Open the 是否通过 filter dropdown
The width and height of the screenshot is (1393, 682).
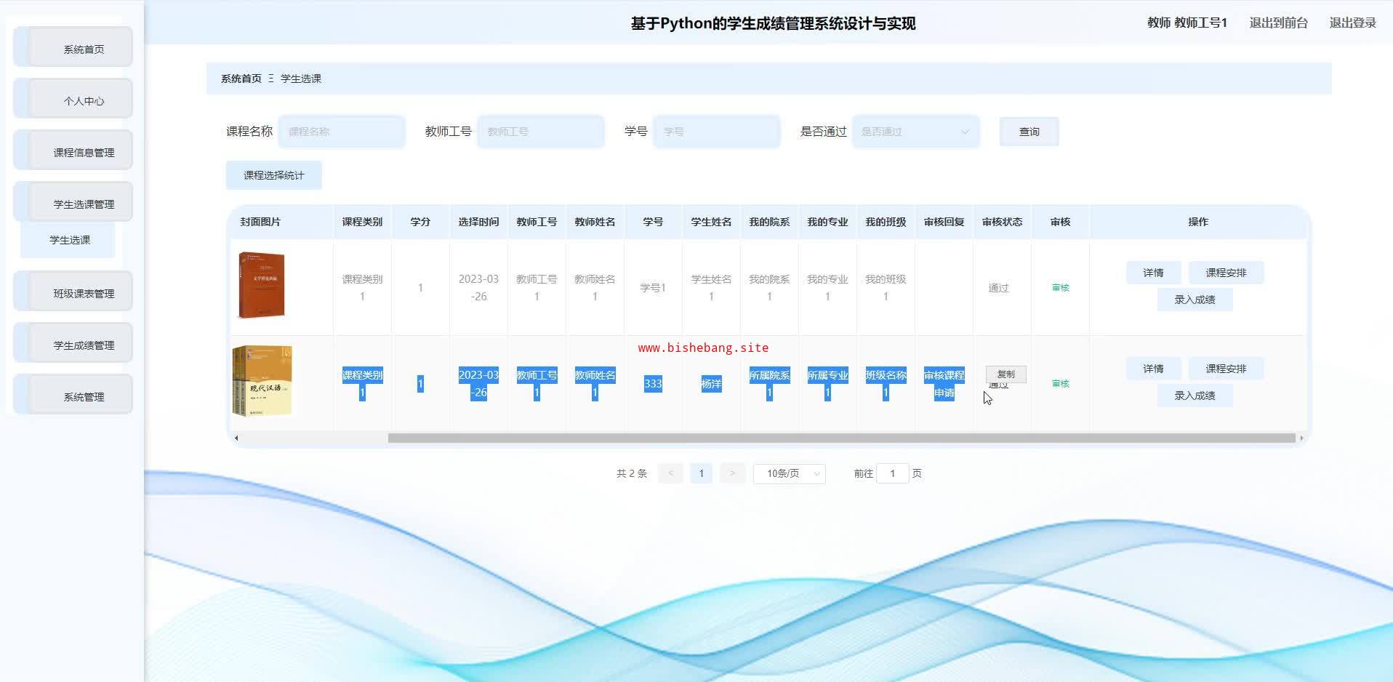(915, 132)
